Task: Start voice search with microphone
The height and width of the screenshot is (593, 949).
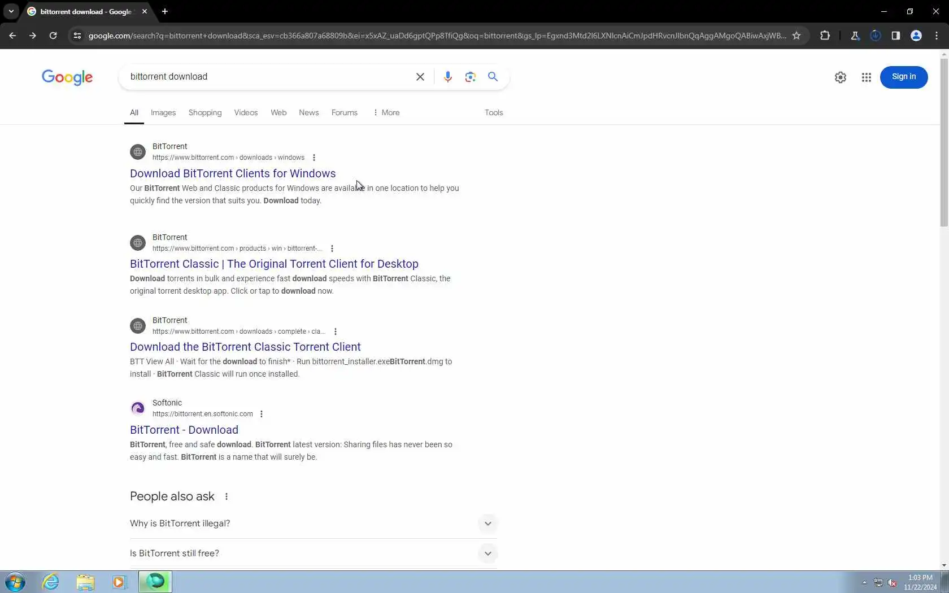Action: (x=447, y=77)
